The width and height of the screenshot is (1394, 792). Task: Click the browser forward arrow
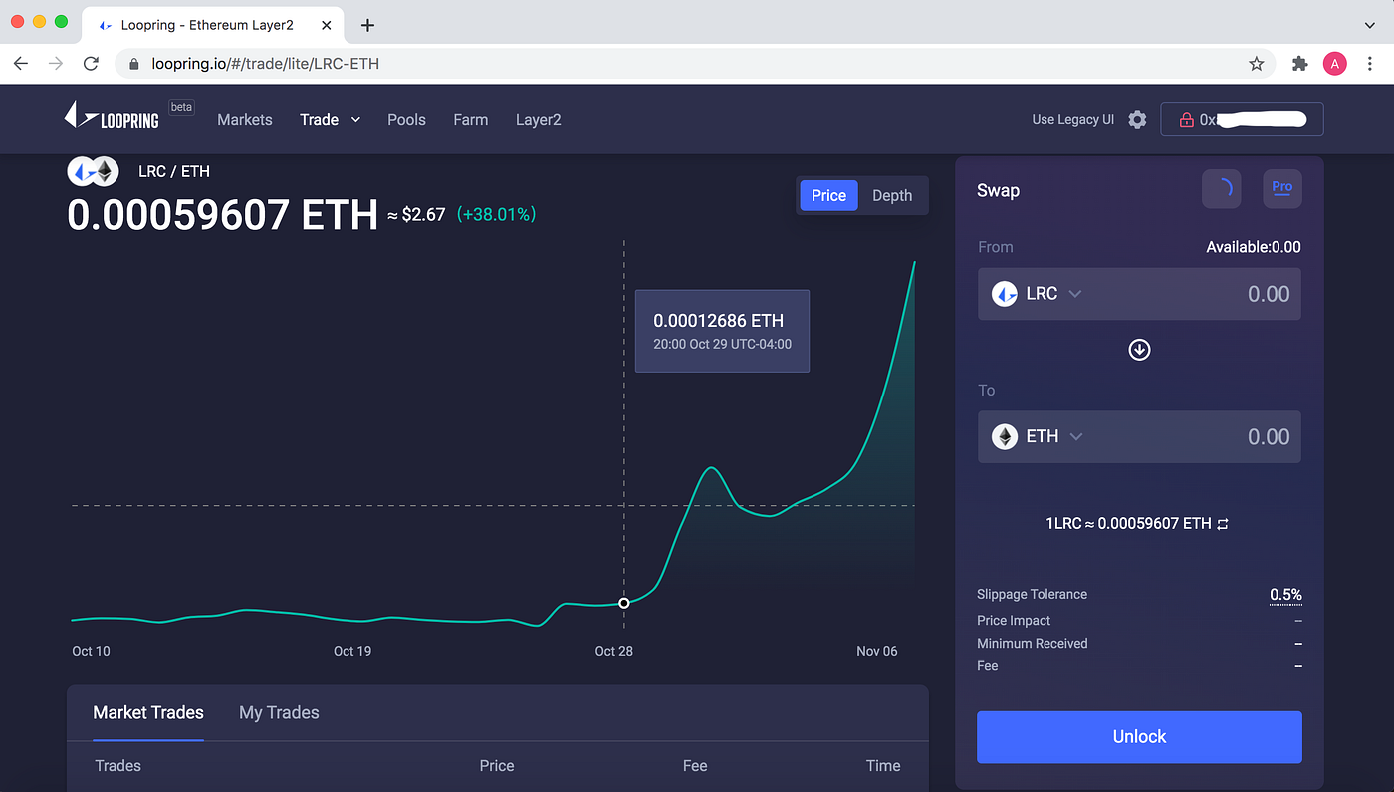tap(56, 63)
